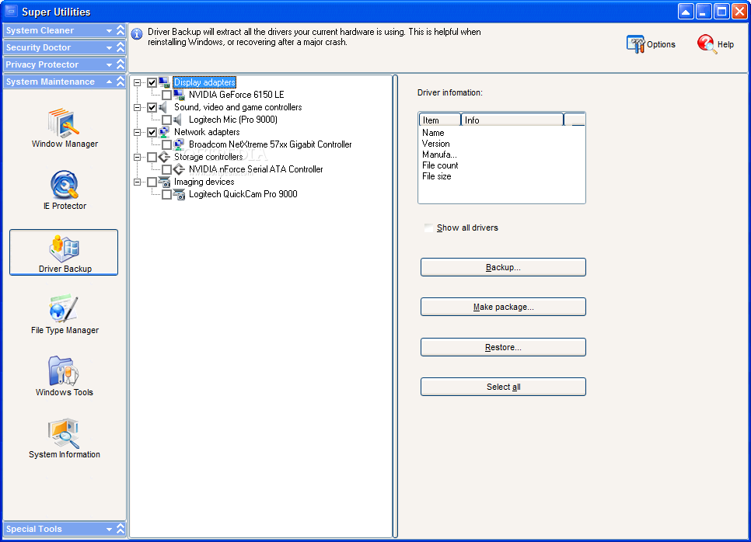Expand the Privacy Protector panel chevron
The image size is (751, 542).
121,64
